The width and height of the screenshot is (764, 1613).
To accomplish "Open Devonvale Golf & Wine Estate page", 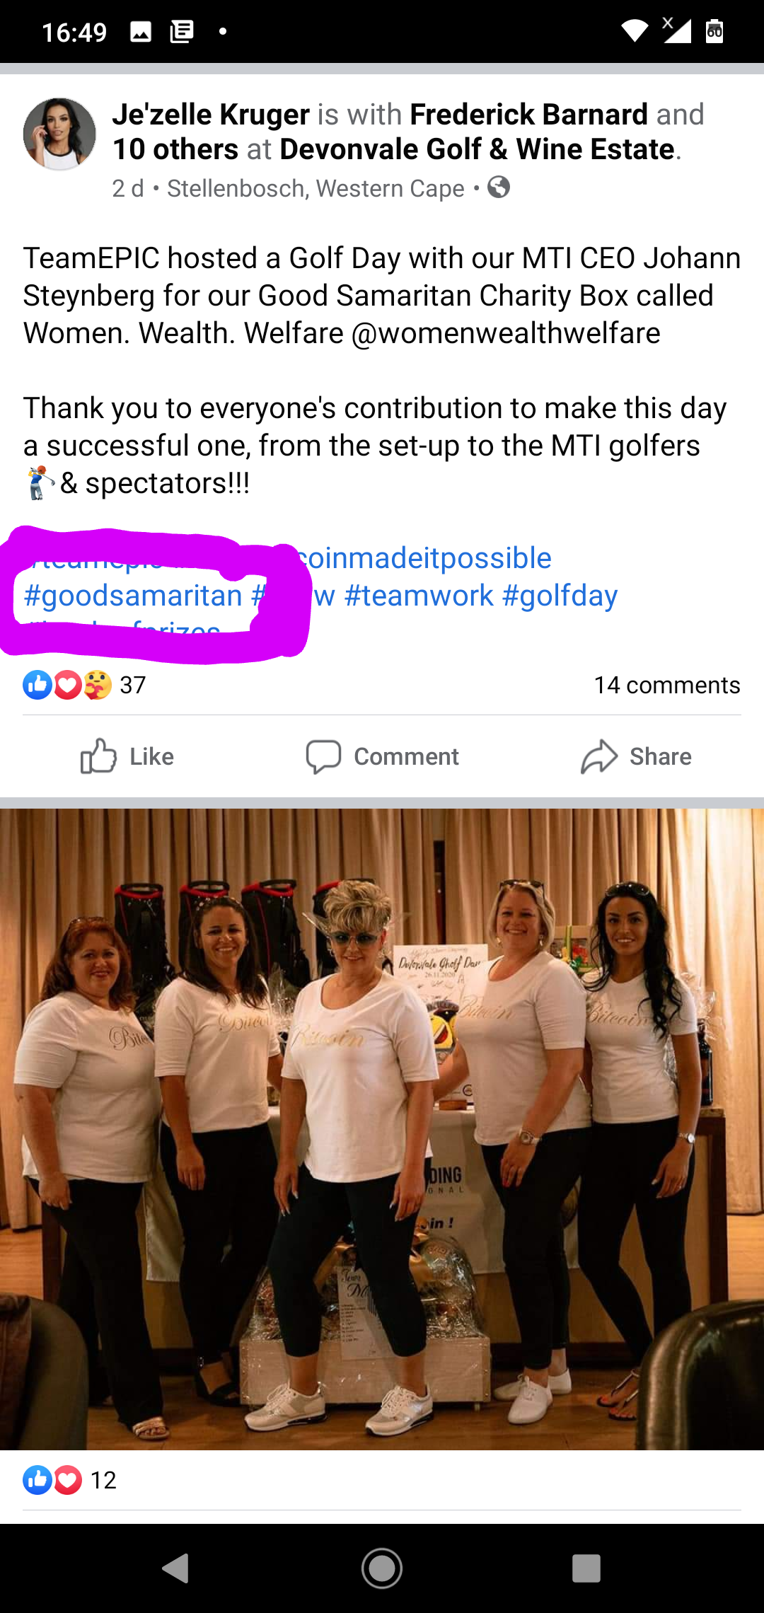I will 477,149.
